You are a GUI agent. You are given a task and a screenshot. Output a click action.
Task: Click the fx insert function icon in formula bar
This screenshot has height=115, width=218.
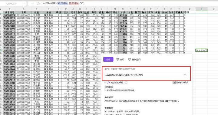pos(38,3)
